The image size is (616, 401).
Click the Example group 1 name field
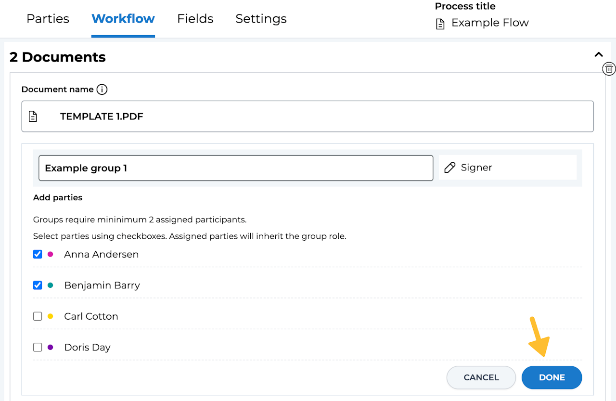point(236,168)
